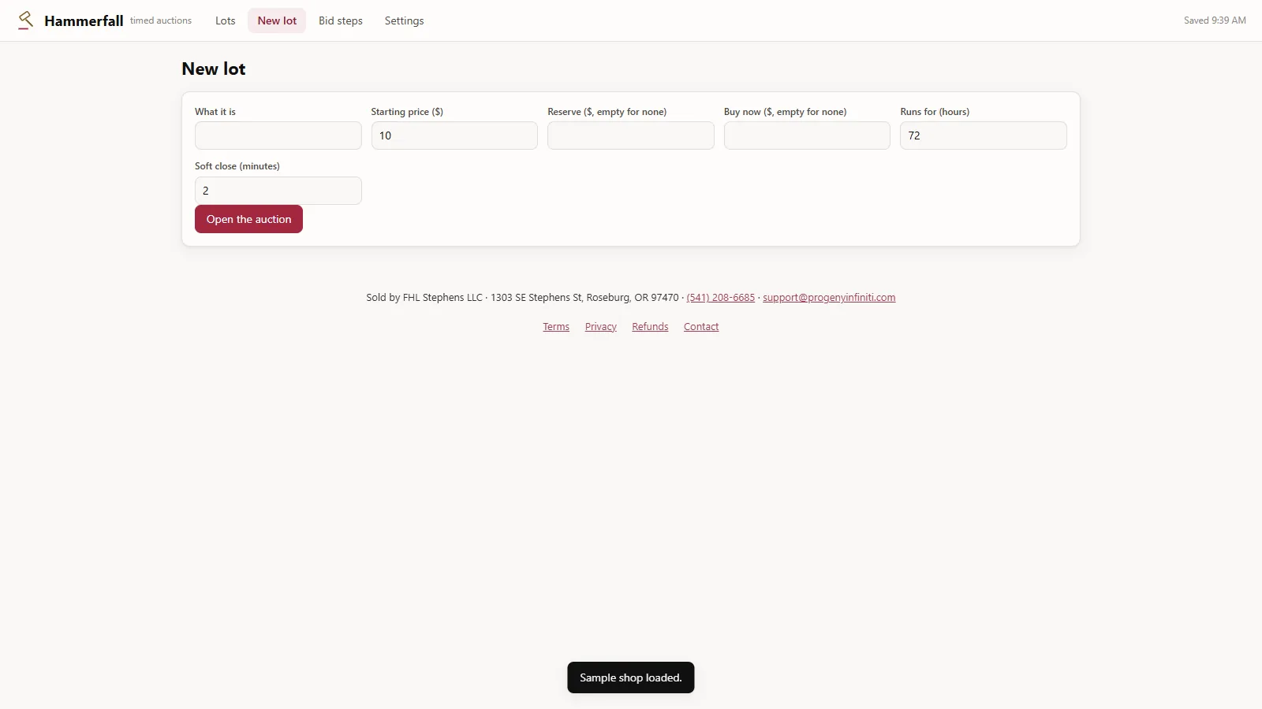
Task: Focus the What it is field
Action: coord(278,135)
